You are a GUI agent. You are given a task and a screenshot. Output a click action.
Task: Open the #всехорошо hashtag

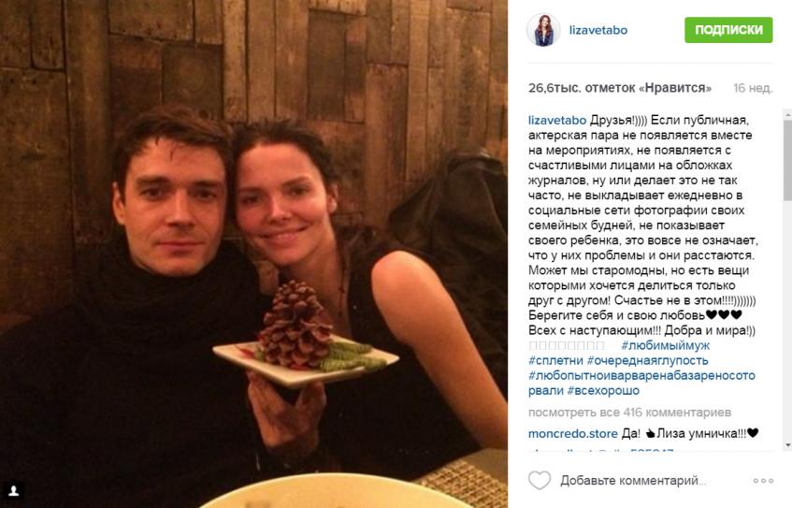click(x=603, y=391)
